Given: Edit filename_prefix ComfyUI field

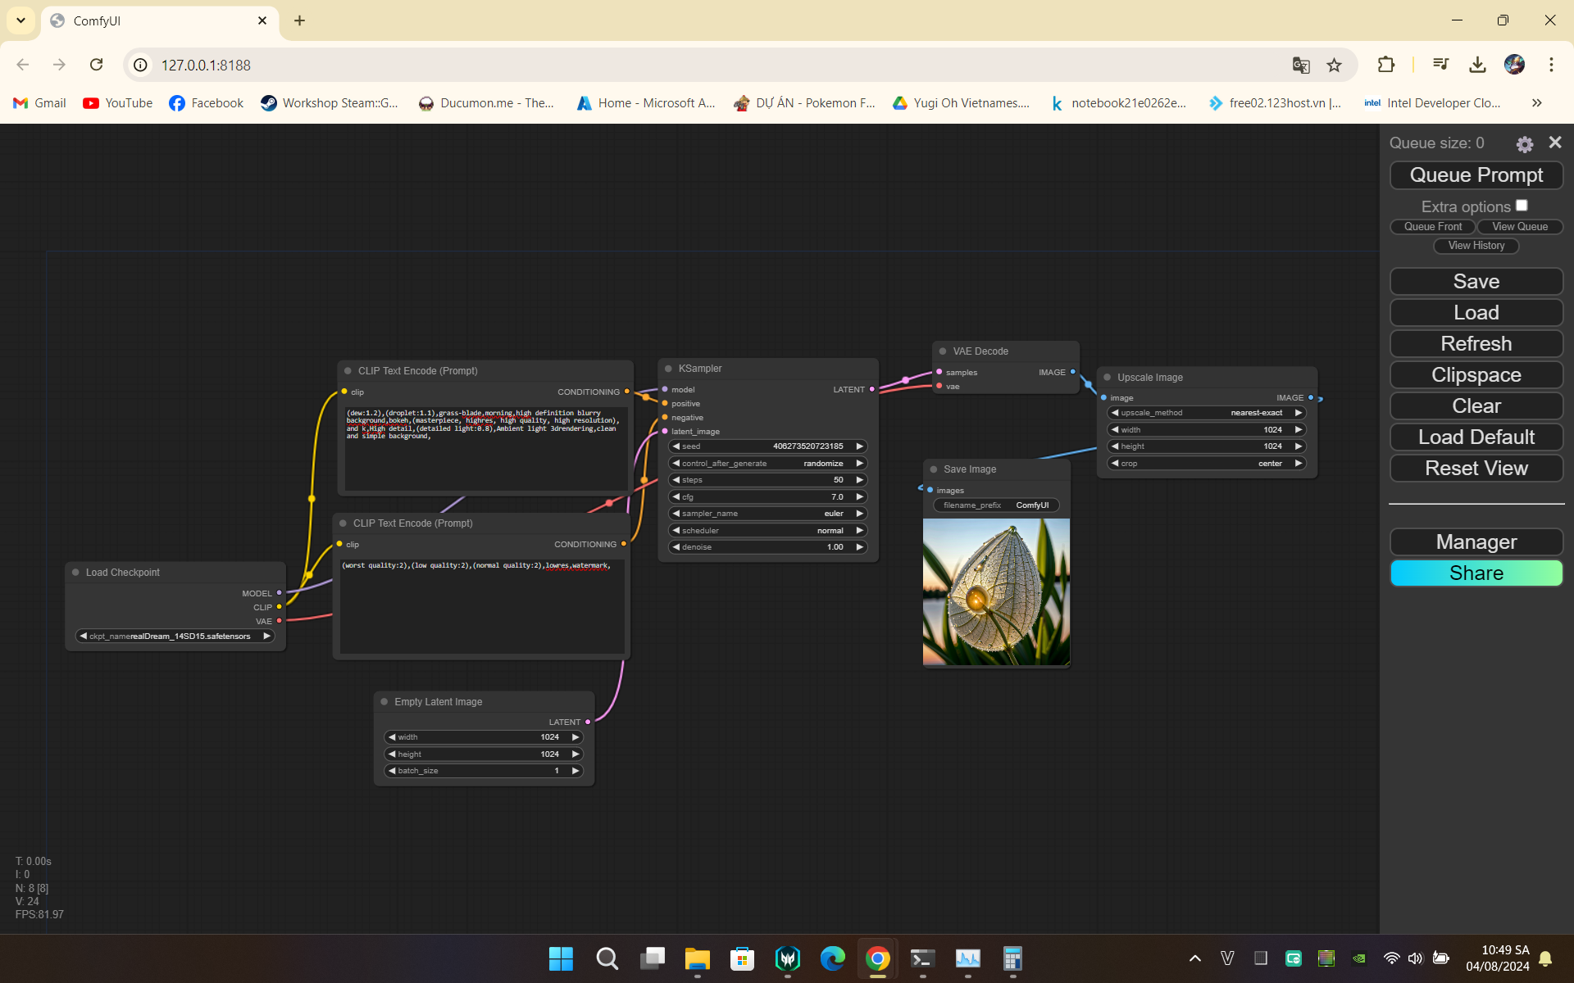Looking at the screenshot, I should [996, 505].
